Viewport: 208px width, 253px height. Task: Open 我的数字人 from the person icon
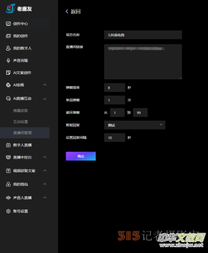point(8,48)
